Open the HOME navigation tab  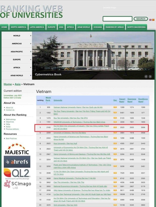4,27
